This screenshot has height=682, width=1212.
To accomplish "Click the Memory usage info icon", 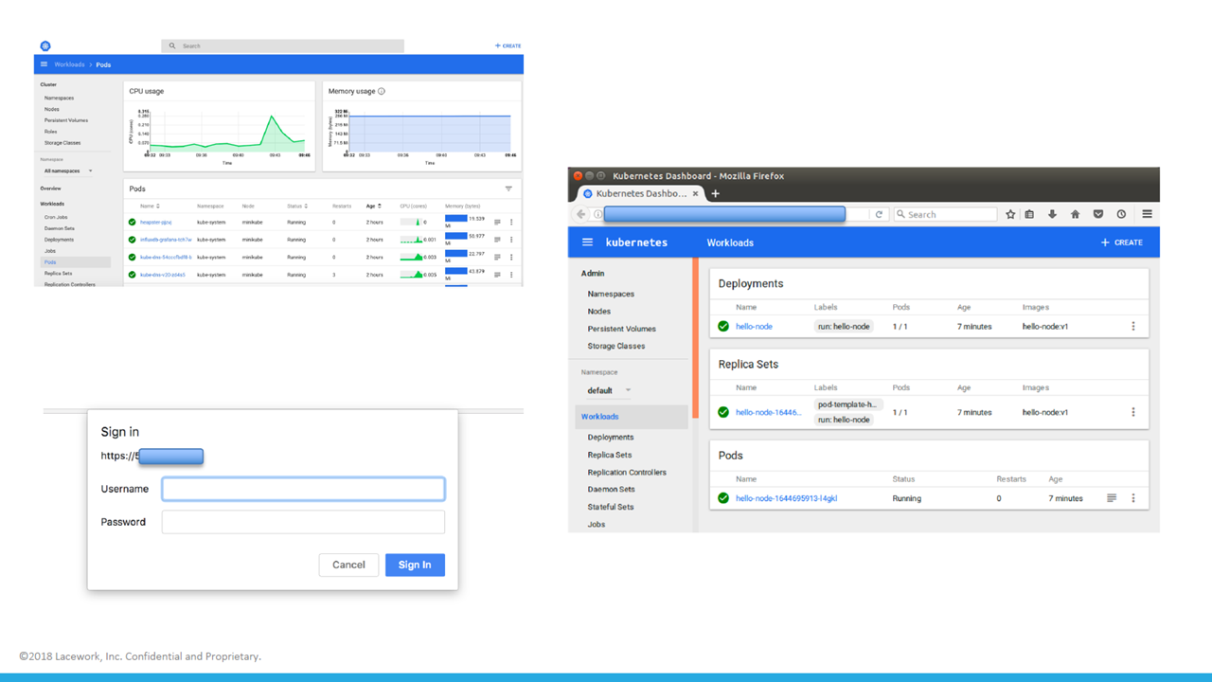I will [382, 92].
